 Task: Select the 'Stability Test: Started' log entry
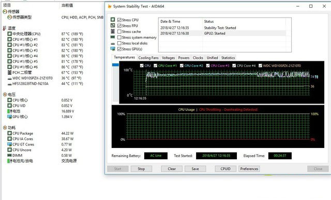click(222, 28)
